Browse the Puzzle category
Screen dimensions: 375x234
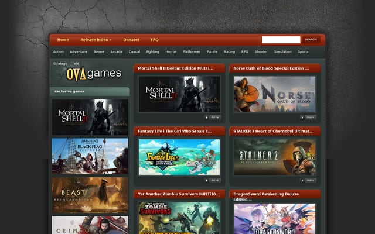pos(212,52)
